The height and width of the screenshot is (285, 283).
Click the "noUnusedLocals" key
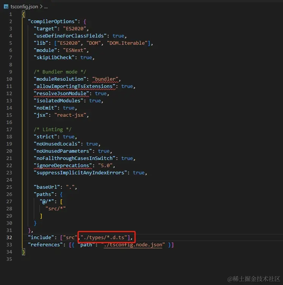[x=57, y=144]
